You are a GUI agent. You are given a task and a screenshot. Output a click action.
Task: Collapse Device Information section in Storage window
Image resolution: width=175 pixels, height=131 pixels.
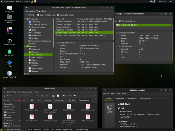click(117, 33)
